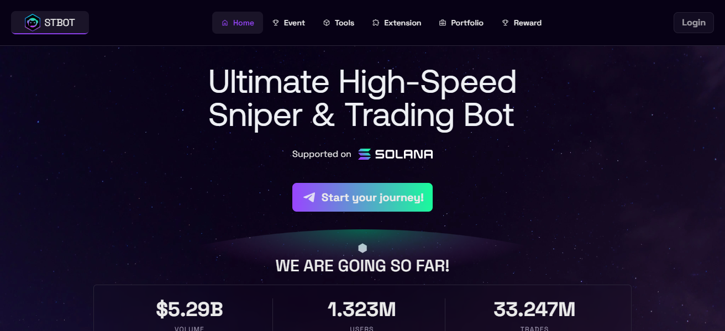This screenshot has height=331, width=725.
Task: Click the puzzle-piece icon beside Extension
Action: [376, 23]
